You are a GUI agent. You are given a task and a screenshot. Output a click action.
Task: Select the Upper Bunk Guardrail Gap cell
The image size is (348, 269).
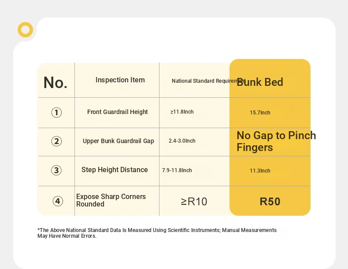pos(118,141)
